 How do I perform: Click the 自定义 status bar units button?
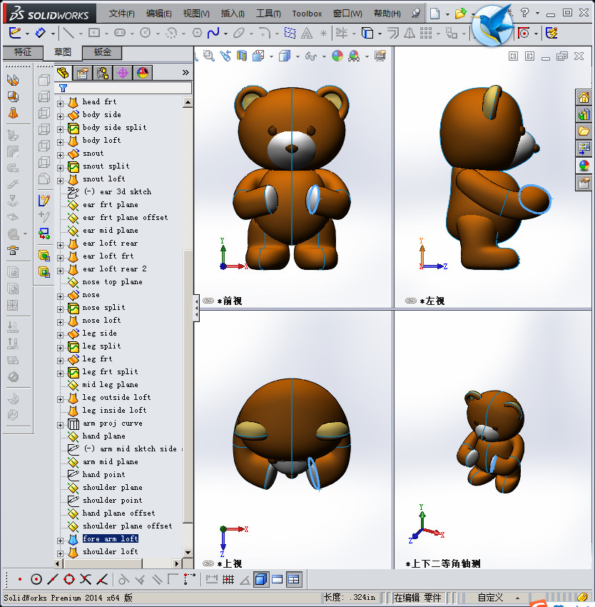[x=490, y=597]
